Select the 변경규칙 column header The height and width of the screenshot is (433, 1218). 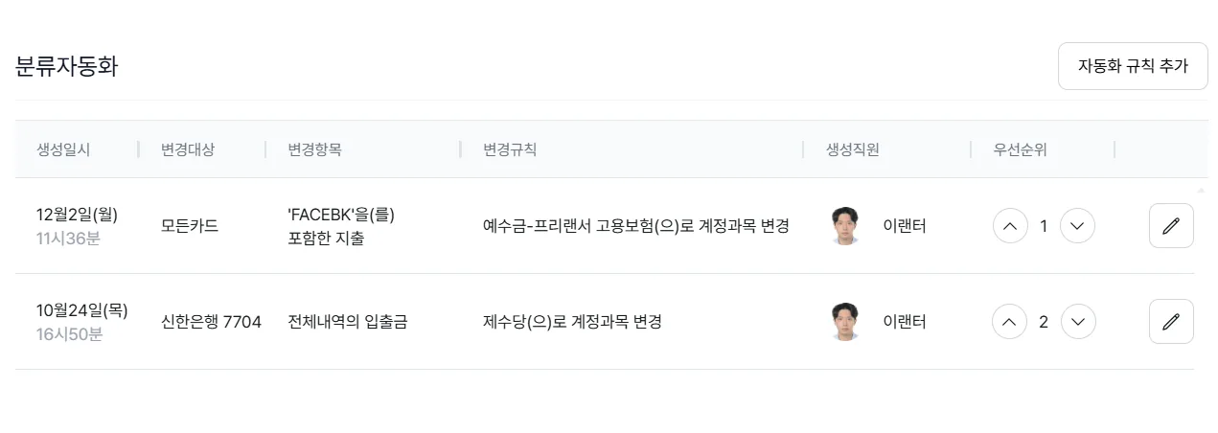tap(510, 149)
